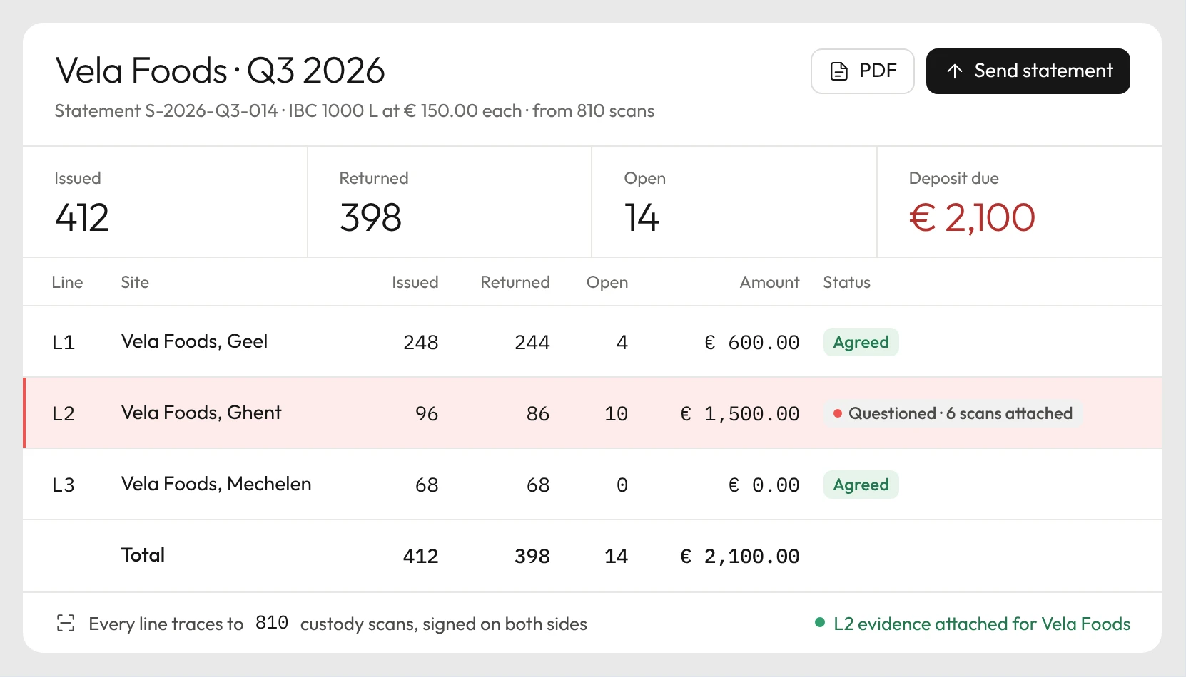The width and height of the screenshot is (1186, 677).
Task: Click the € 600.00 amount in the Geel row
Action: [752, 342]
